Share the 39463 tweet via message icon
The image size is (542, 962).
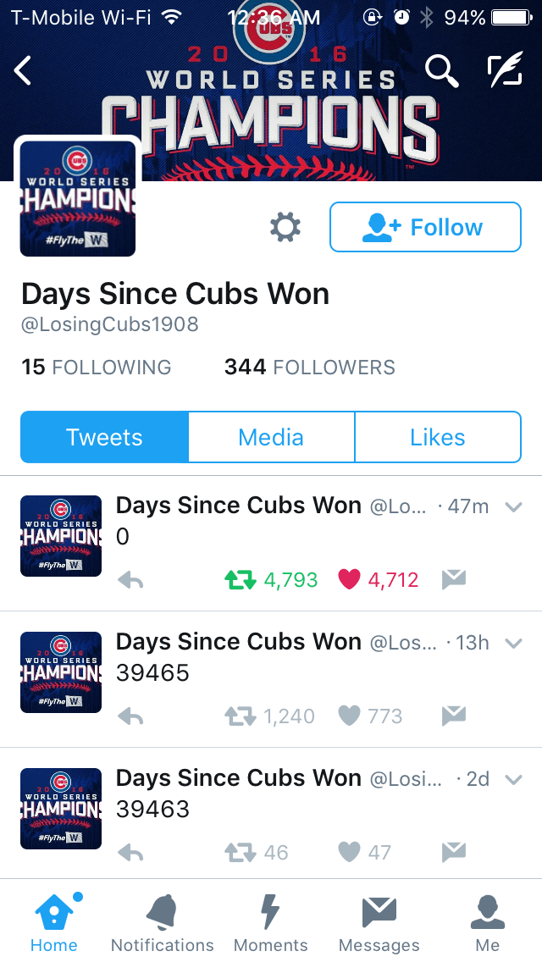pos(454,852)
